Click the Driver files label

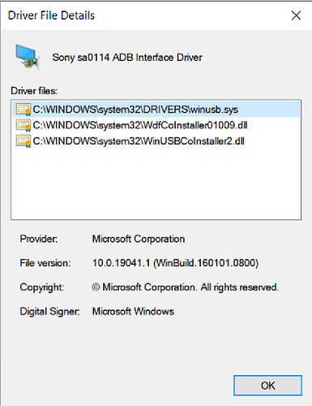click(34, 91)
